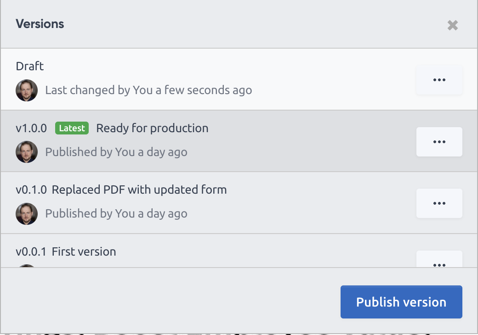Image resolution: width=478 pixels, height=335 pixels.
Task: Click the Versions dialog title
Action: pos(40,24)
